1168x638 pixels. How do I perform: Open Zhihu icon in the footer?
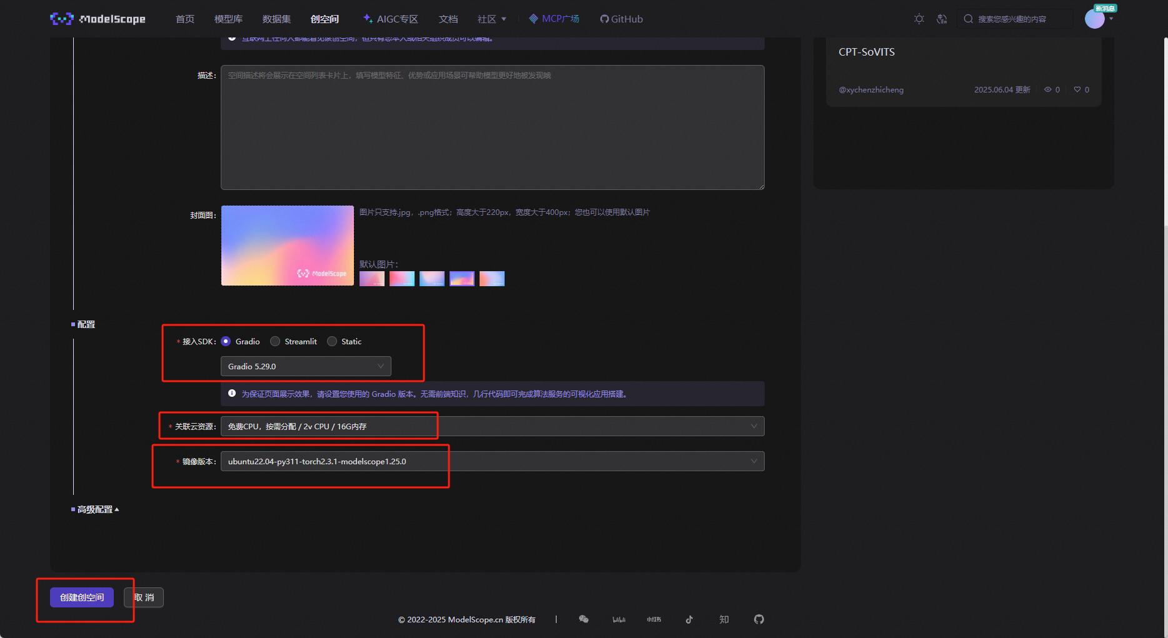point(723,619)
